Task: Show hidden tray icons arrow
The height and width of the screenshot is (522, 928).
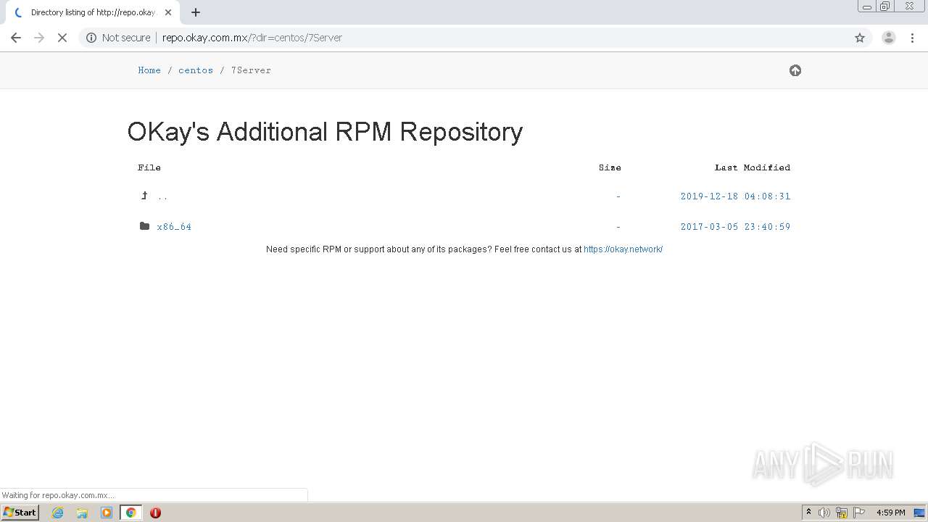Action: pos(808,513)
